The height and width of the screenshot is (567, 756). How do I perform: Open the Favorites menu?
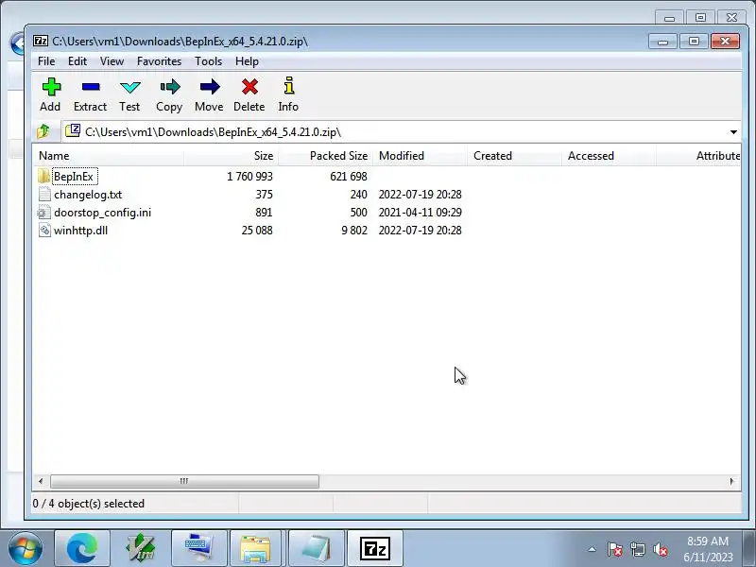[x=159, y=61]
